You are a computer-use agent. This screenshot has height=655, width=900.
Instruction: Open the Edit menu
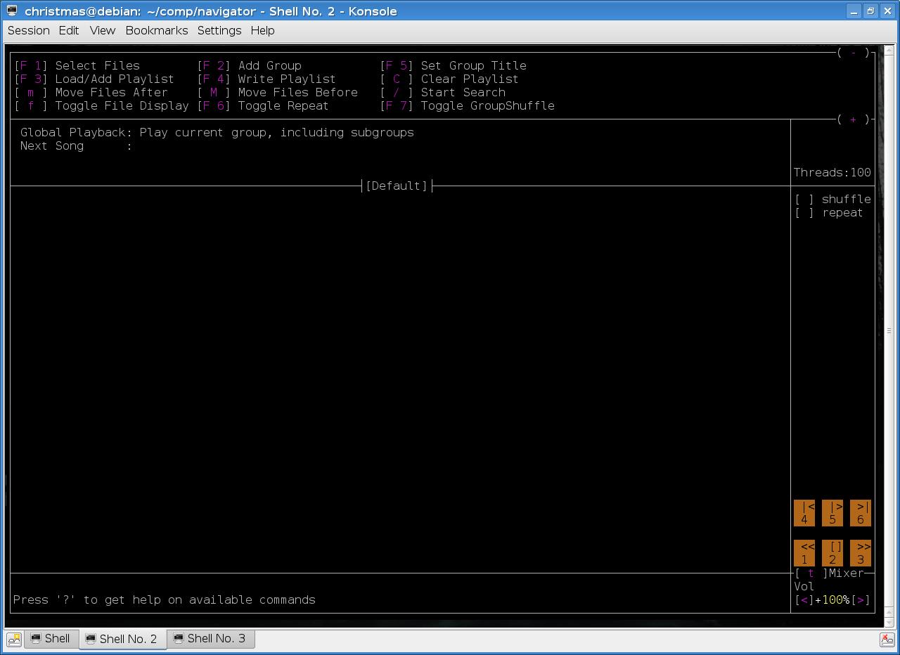tap(68, 30)
